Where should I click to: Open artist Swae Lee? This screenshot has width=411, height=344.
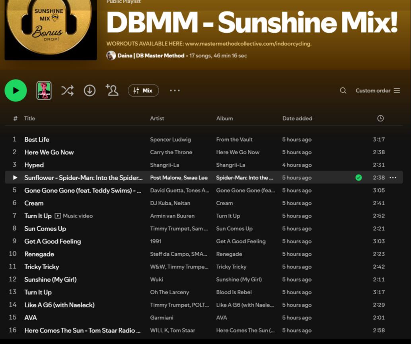pos(195,178)
